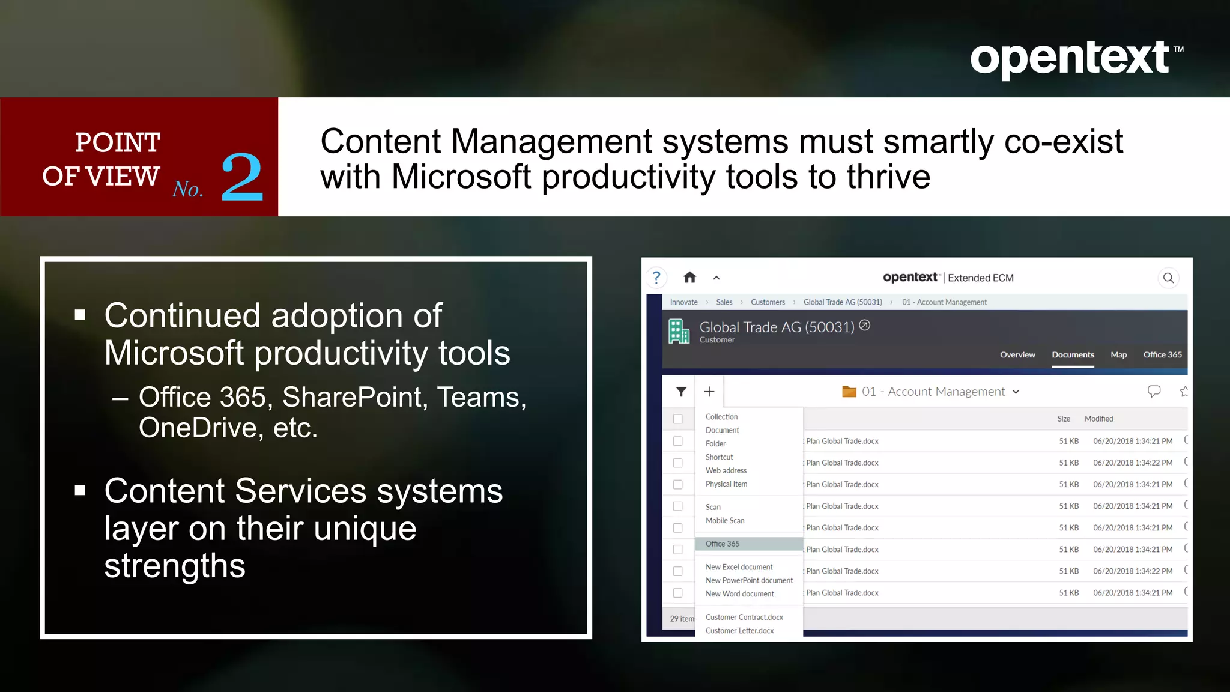
Task: Sort by the Size column header
Action: [x=1064, y=419]
